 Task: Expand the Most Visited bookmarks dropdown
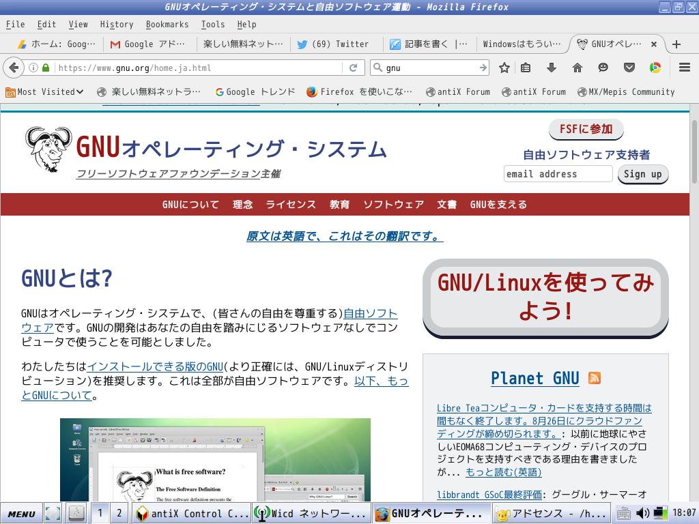pyautogui.click(x=44, y=92)
